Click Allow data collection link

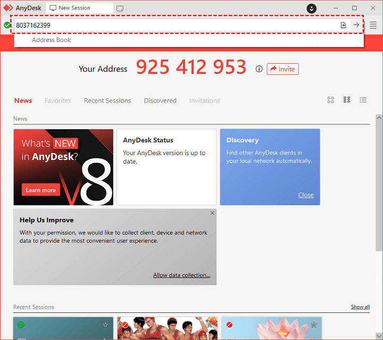pyautogui.click(x=181, y=275)
